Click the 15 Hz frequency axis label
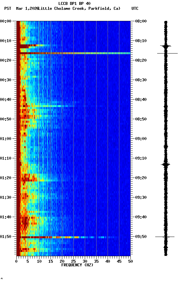180x282 pixels. (51, 261)
